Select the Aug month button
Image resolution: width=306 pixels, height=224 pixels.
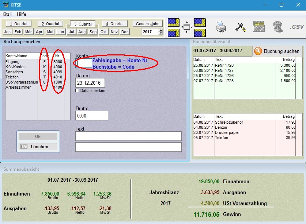[82, 32]
